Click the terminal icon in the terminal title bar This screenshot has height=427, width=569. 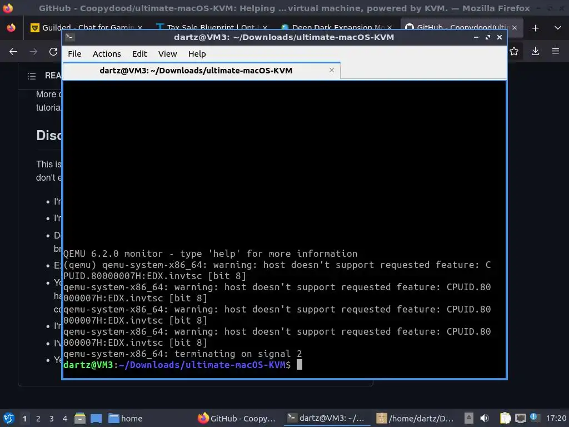70,37
